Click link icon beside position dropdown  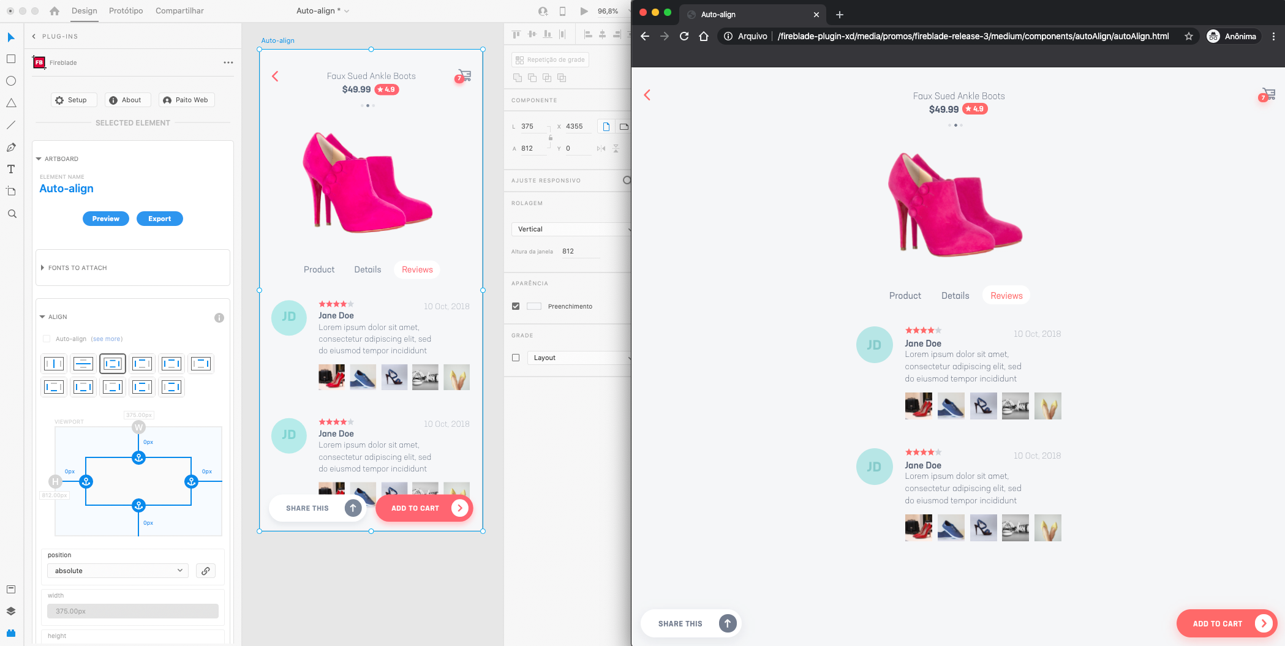(x=206, y=571)
